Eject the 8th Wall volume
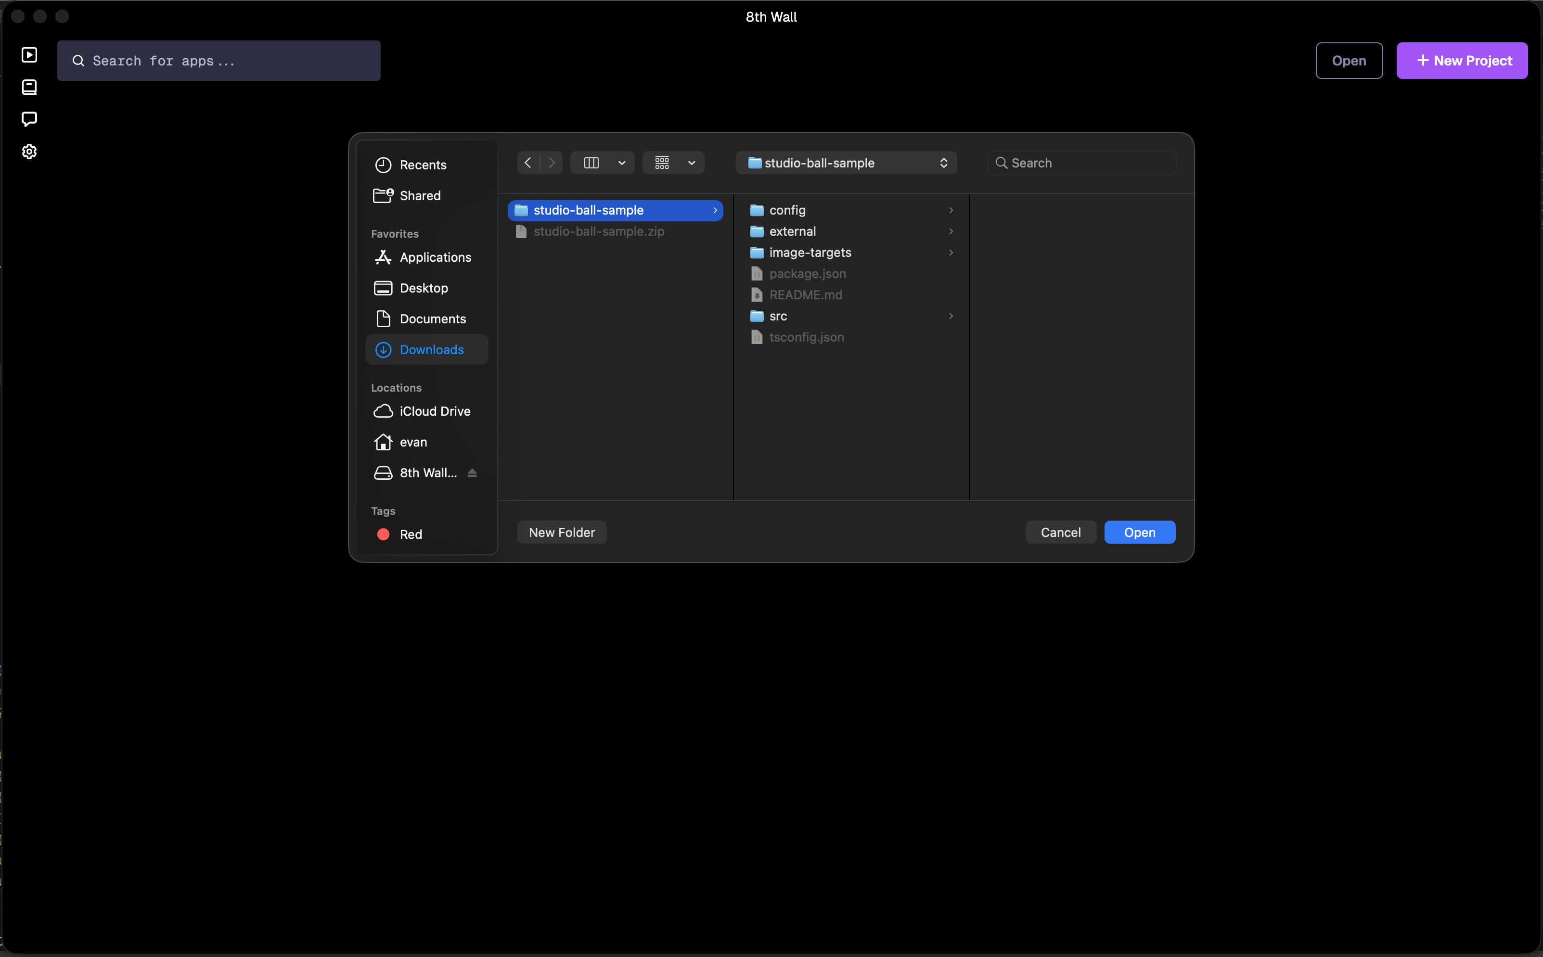The image size is (1543, 957). [x=472, y=473]
